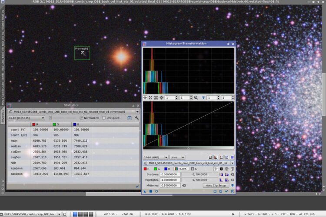Click the zoom magnifier icon in the histogram toolbar
This screenshot has height=217, width=326.
point(196,97)
